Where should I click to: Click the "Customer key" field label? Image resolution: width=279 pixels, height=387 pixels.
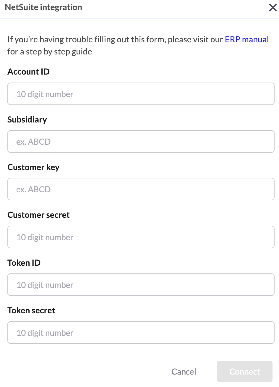(x=33, y=167)
